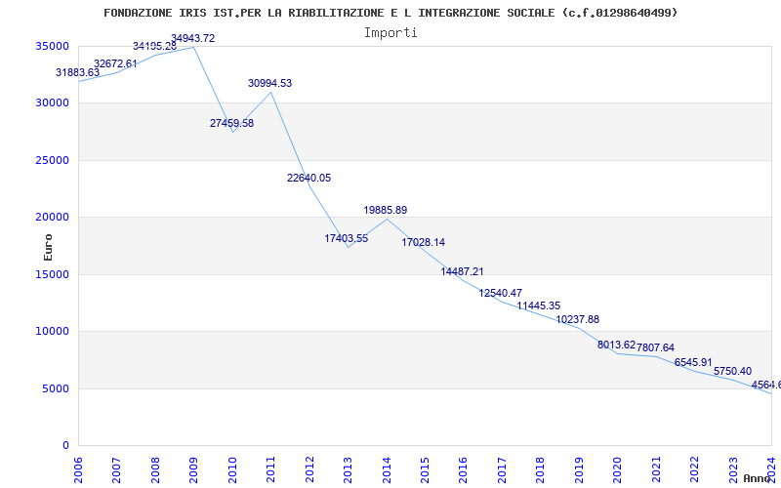This screenshot has width=781, height=488.
Task: Select data label 11445.35
Action: (x=539, y=305)
